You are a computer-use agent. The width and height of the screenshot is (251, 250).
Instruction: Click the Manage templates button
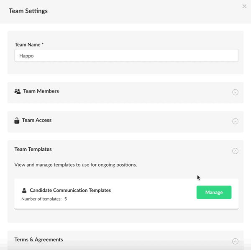(x=214, y=192)
